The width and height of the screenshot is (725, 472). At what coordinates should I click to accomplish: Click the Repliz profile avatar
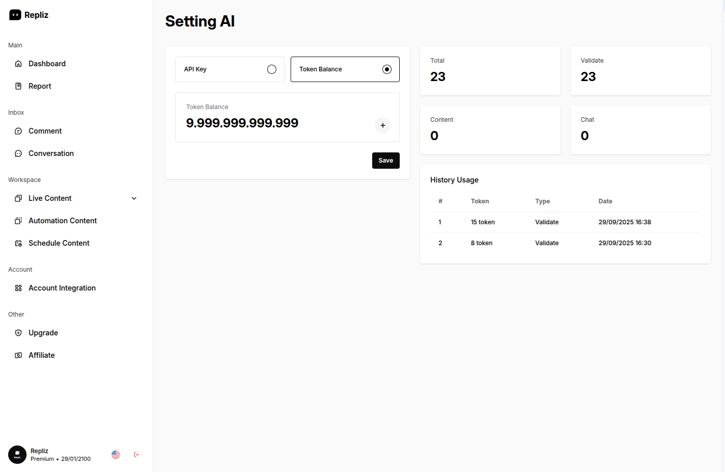coord(17,455)
